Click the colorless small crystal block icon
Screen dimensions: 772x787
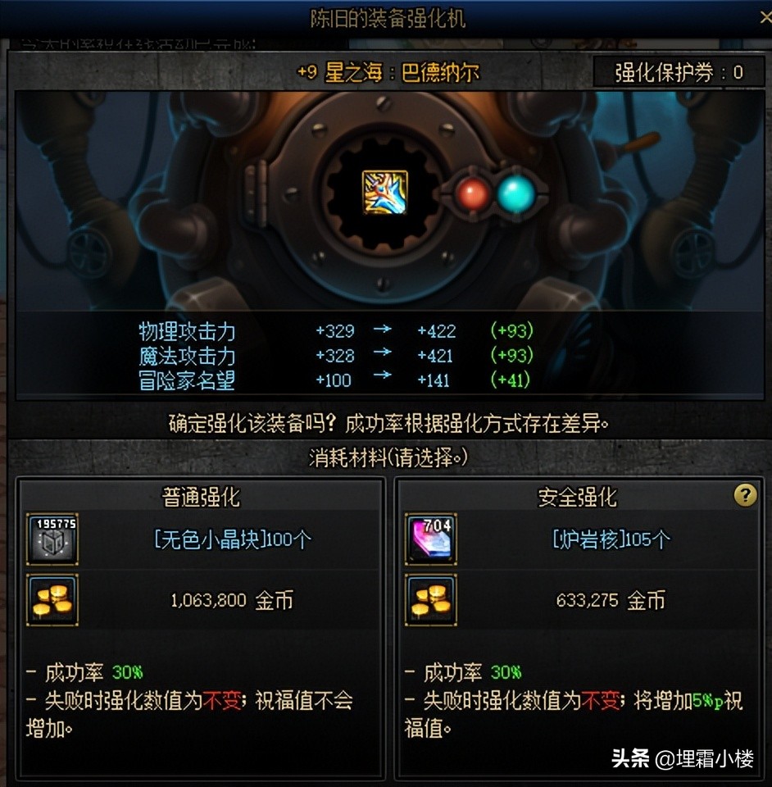point(52,539)
